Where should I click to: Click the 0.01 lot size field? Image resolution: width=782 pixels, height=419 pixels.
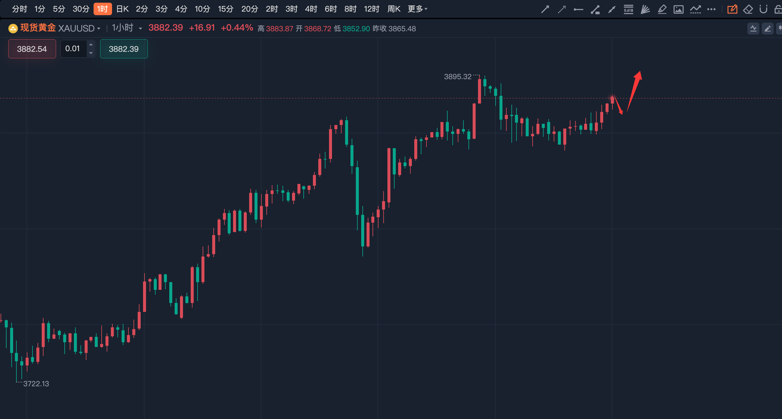click(73, 49)
